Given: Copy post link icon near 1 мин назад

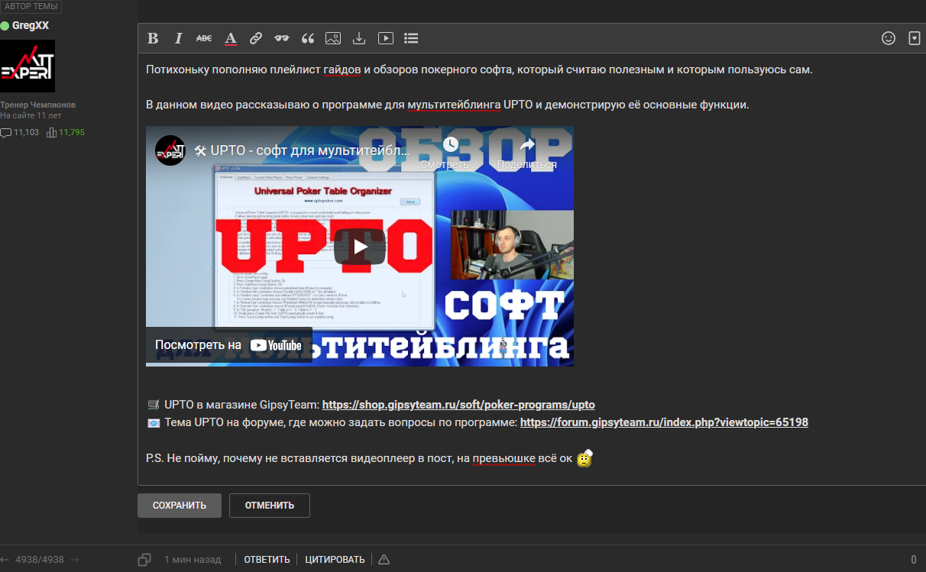Looking at the screenshot, I should [x=144, y=560].
